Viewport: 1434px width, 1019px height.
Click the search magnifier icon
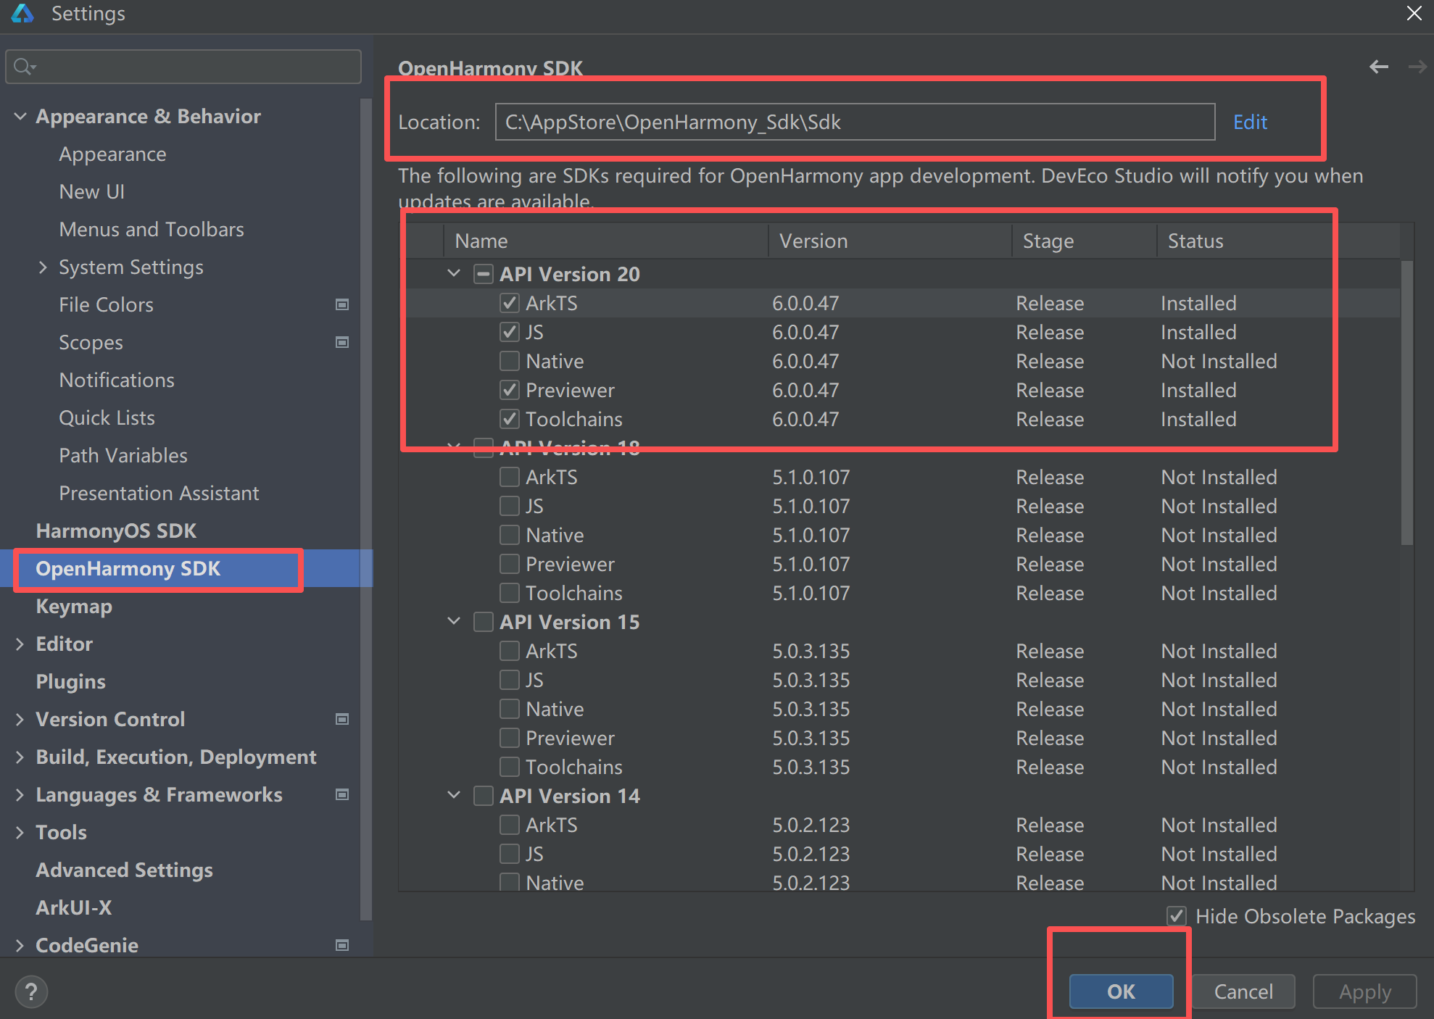pos(23,67)
